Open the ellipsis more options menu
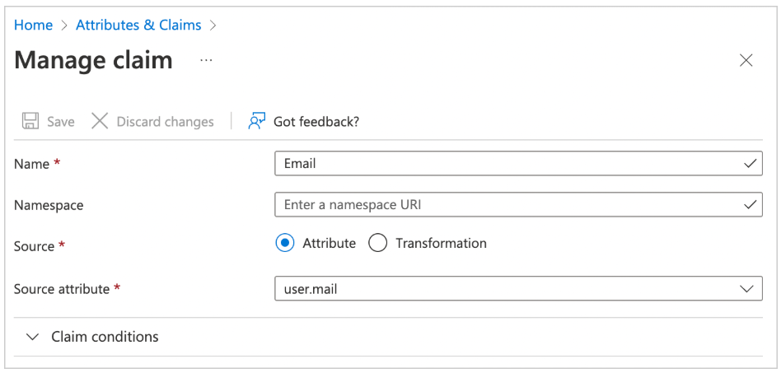The height and width of the screenshot is (373, 781). tap(206, 61)
